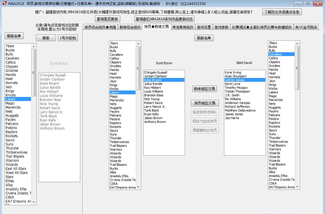Screen dimensions: 325x214
Task: Click the left-side 刷新名单 button
Action: (x=14, y=36)
